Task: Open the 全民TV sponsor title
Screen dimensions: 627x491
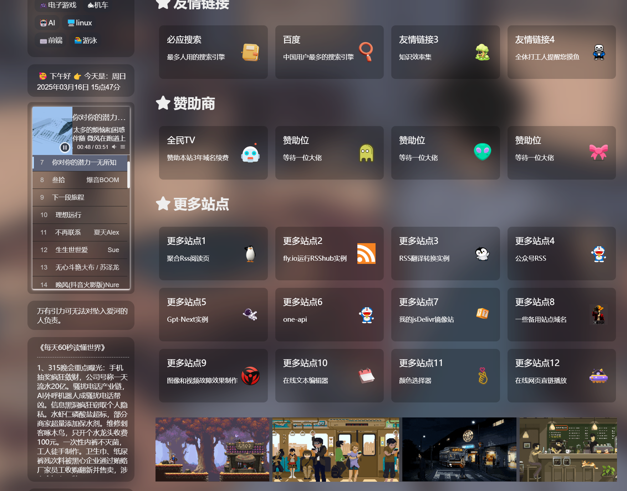Action: pyautogui.click(x=181, y=140)
